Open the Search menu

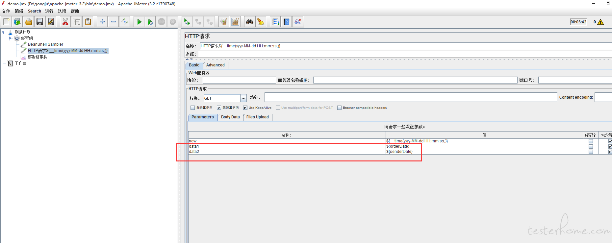(x=35, y=11)
